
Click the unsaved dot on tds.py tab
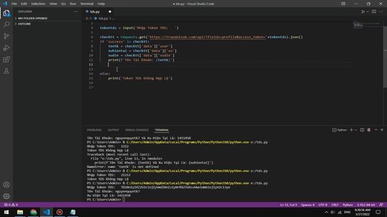pos(110,11)
